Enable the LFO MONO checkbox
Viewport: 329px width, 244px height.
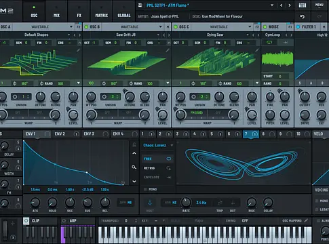coord(145,189)
